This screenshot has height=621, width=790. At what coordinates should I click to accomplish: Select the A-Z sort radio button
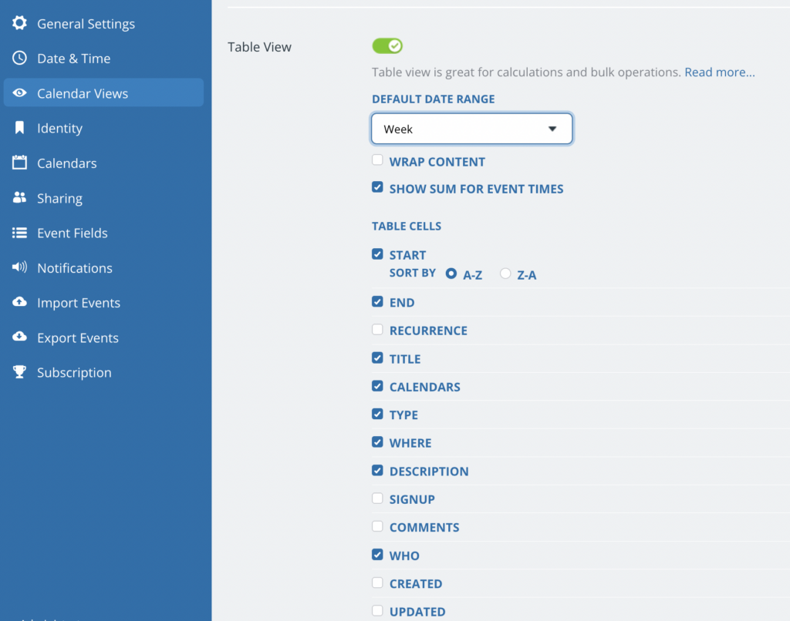pos(451,274)
